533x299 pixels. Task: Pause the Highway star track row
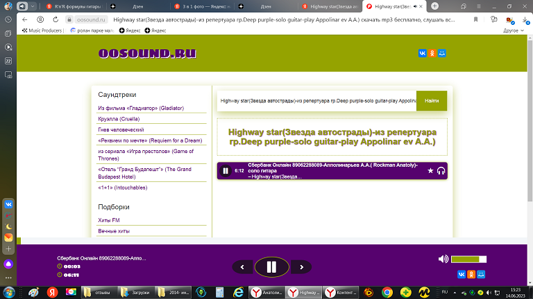pos(226,171)
